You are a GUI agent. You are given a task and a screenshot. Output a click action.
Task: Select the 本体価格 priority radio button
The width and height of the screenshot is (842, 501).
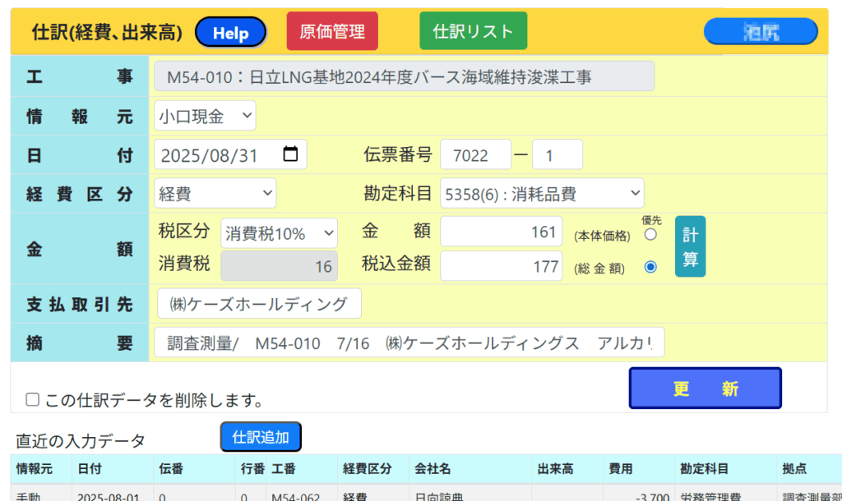(x=650, y=235)
